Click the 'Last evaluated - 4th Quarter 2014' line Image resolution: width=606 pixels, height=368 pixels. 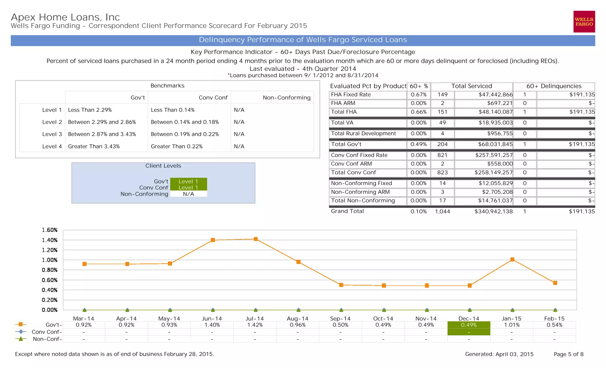tap(303, 69)
